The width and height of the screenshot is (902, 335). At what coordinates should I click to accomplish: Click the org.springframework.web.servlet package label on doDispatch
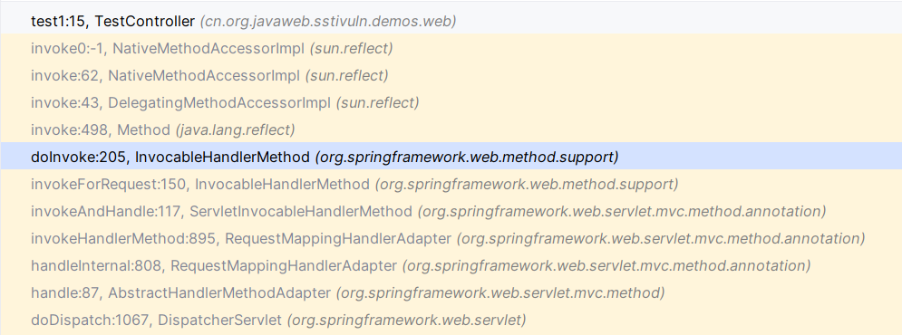[x=407, y=320]
